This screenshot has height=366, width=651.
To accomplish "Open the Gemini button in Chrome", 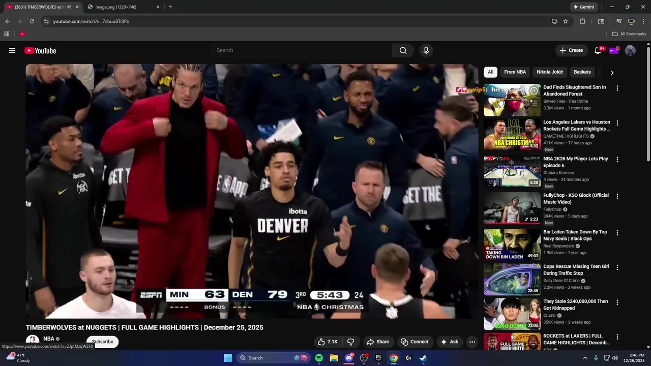I will pyautogui.click(x=584, y=7).
